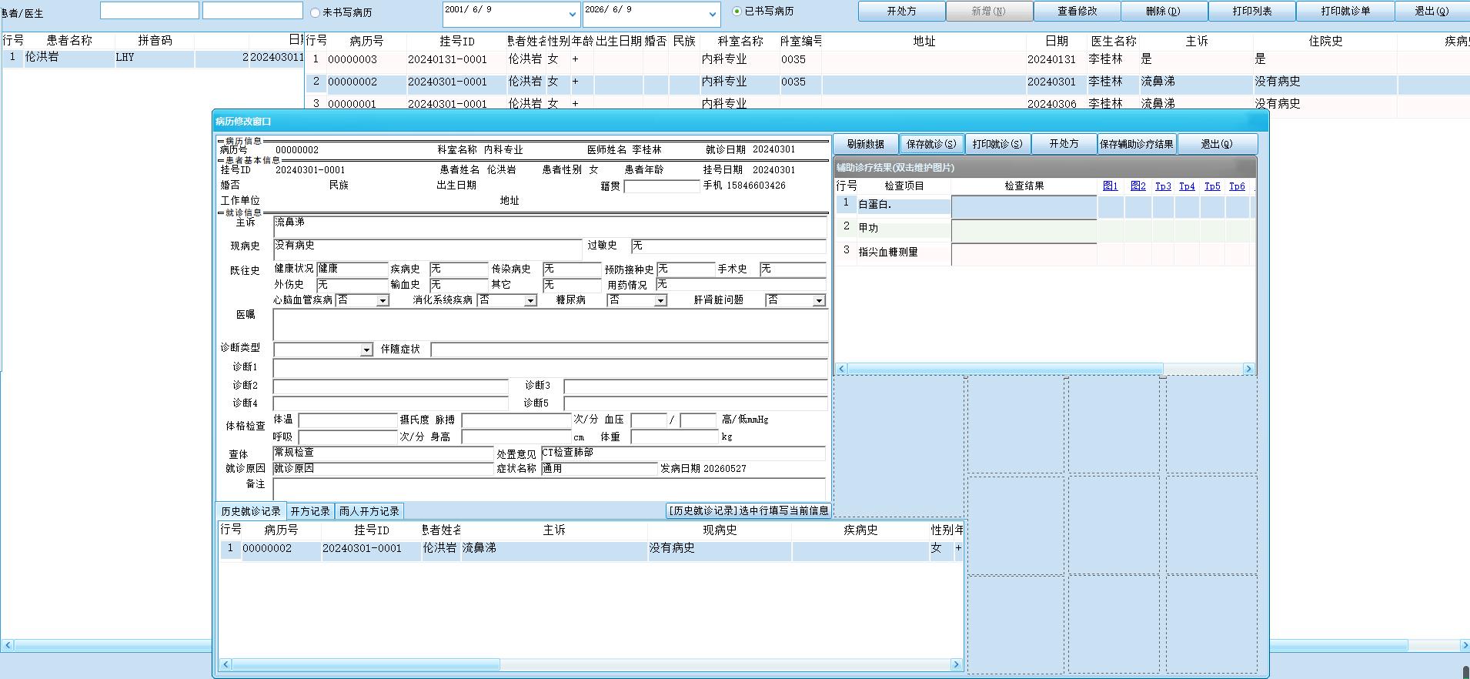
Task: Click the 保存就诊(S) button
Action: tap(931, 144)
